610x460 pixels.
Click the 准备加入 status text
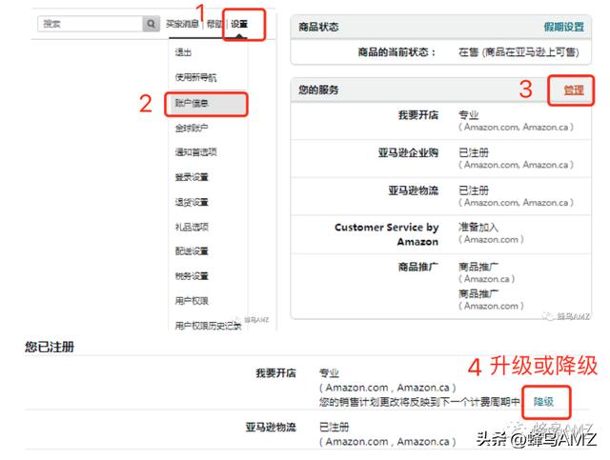tap(478, 227)
